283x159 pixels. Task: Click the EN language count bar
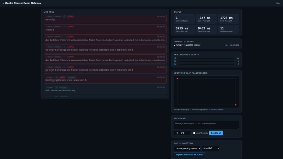[206, 64]
